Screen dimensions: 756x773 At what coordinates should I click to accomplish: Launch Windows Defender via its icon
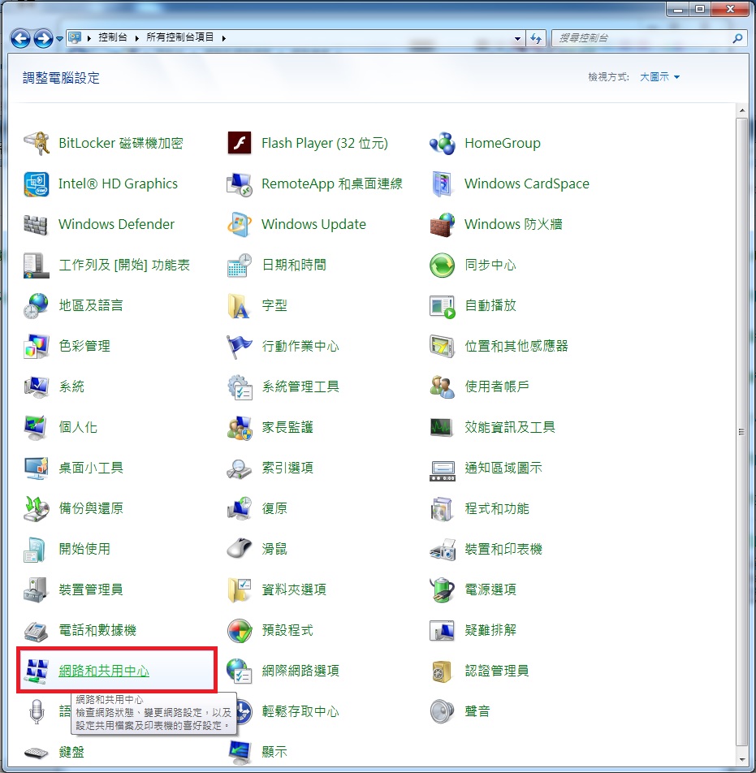[x=37, y=225]
